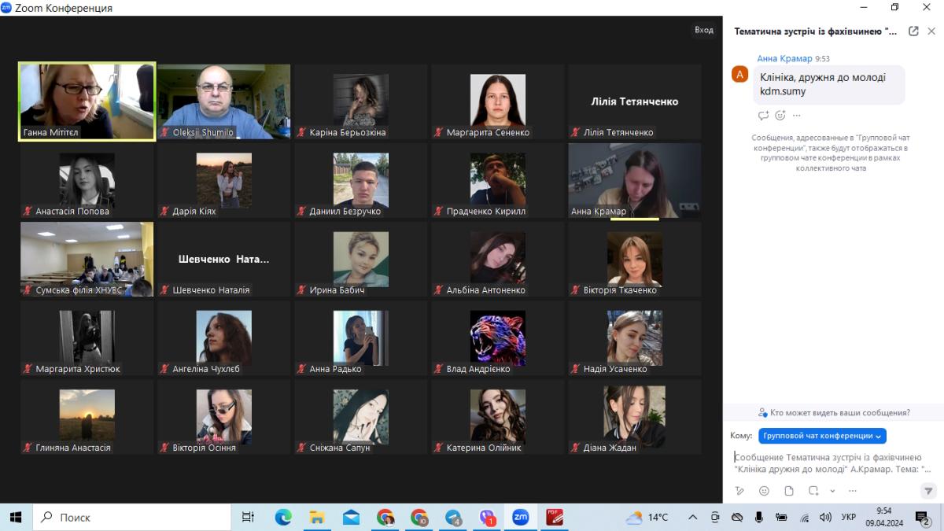This screenshot has height=531, width=944.
Task: Open the 'Вход' button at top
Action: tap(704, 30)
